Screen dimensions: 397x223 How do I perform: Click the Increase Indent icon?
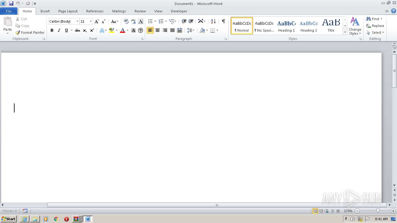[x=191, y=21]
